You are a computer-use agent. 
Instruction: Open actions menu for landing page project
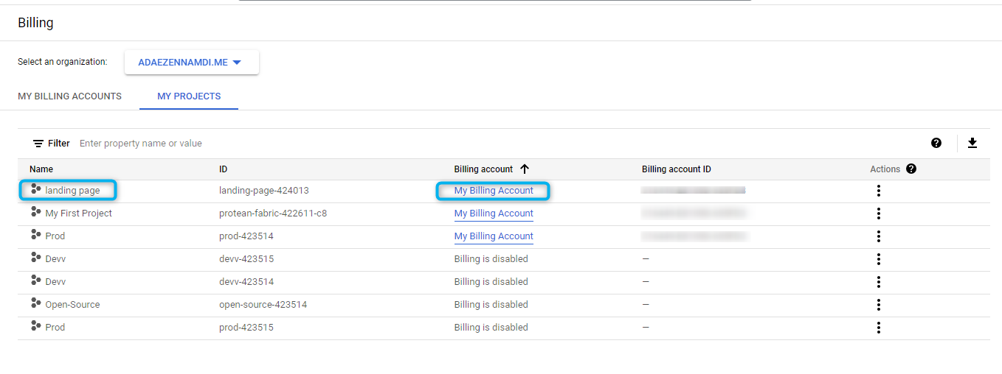[878, 191]
